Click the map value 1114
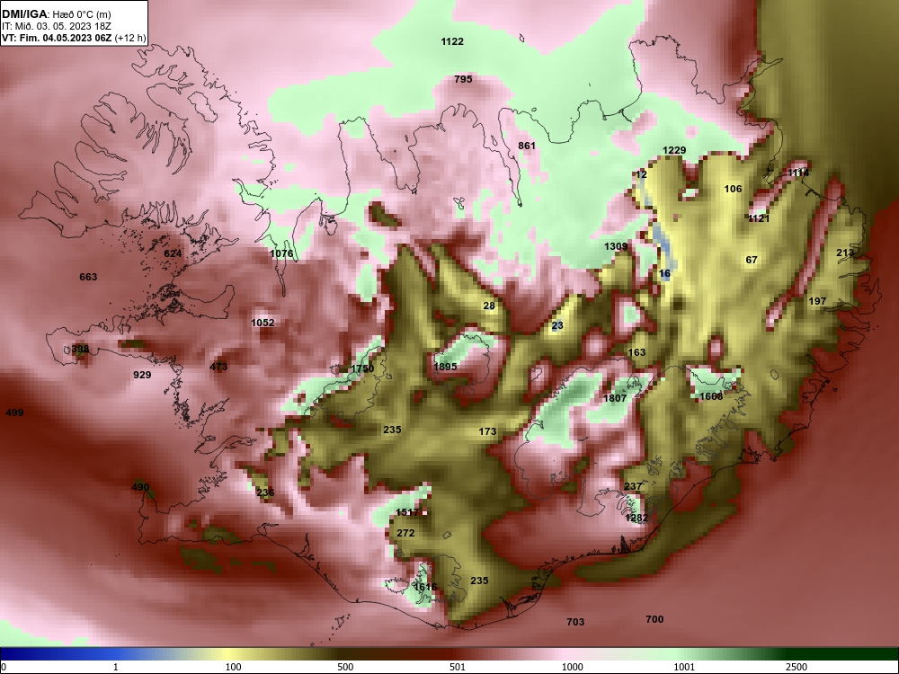The image size is (899, 674). click(x=798, y=173)
